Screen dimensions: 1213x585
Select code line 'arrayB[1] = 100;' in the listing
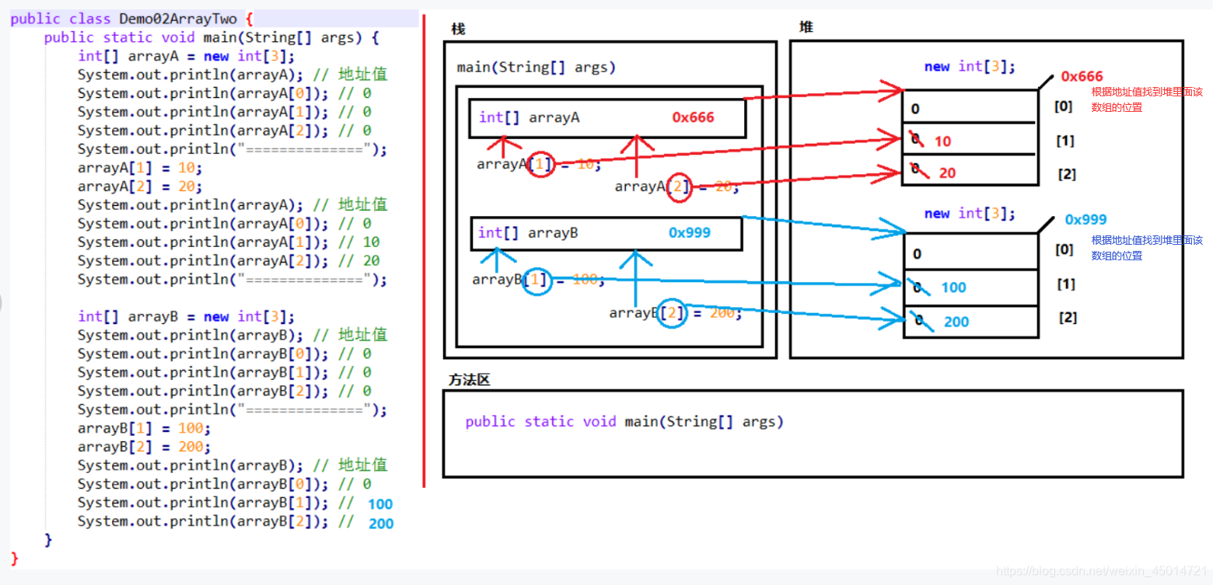144,428
